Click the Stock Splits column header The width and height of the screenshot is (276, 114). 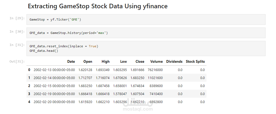(195, 61)
